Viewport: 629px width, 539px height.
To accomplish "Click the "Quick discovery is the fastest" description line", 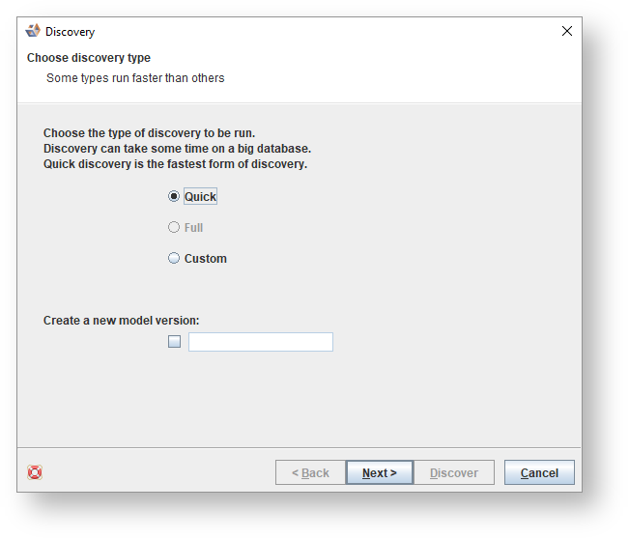I will [175, 163].
